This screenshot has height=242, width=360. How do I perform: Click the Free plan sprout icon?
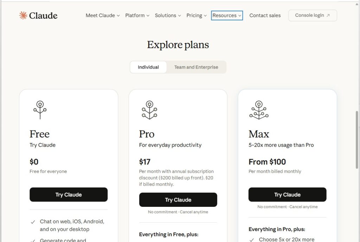40,110
